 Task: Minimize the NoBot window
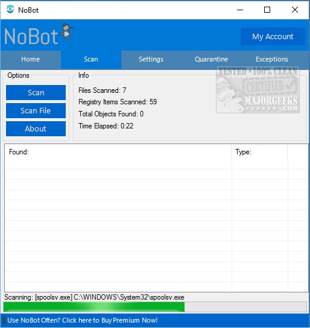(240, 10)
